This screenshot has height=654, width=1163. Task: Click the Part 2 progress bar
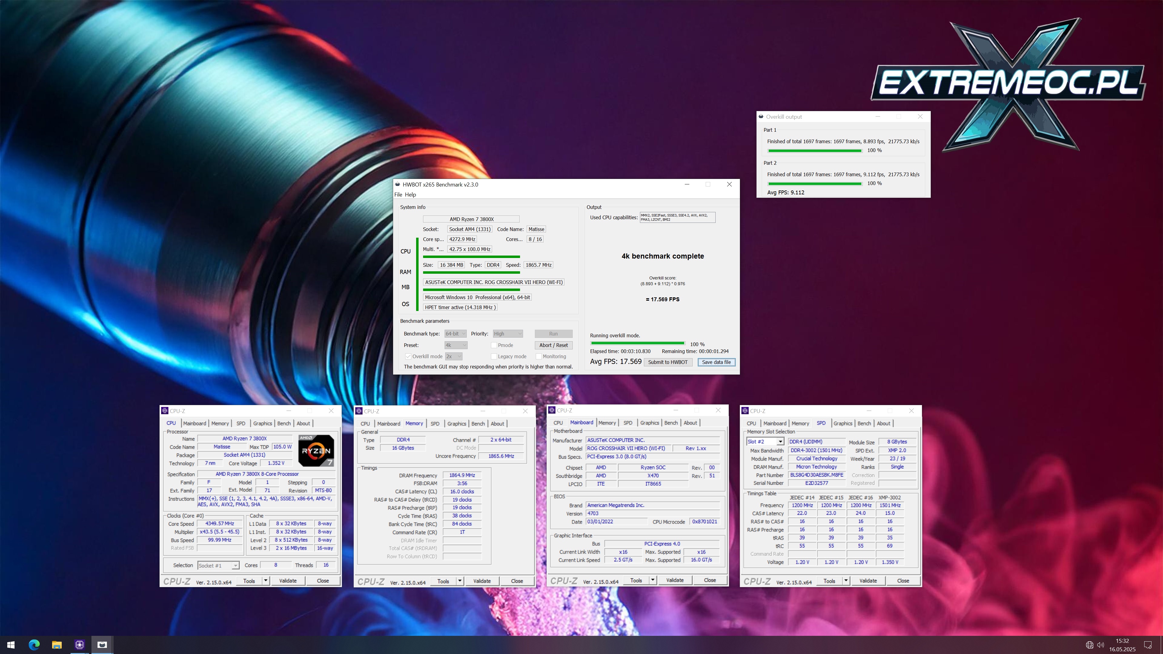(815, 183)
